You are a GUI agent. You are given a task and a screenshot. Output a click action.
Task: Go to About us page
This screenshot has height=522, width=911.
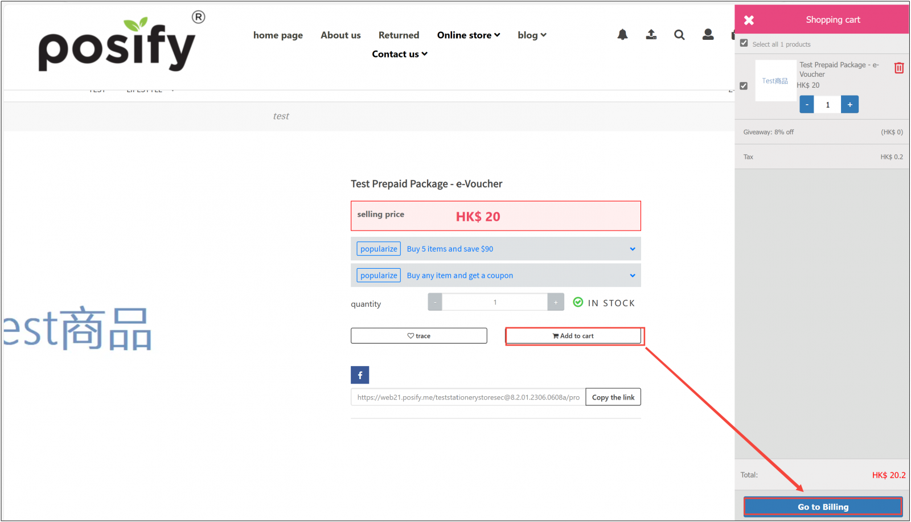(340, 35)
